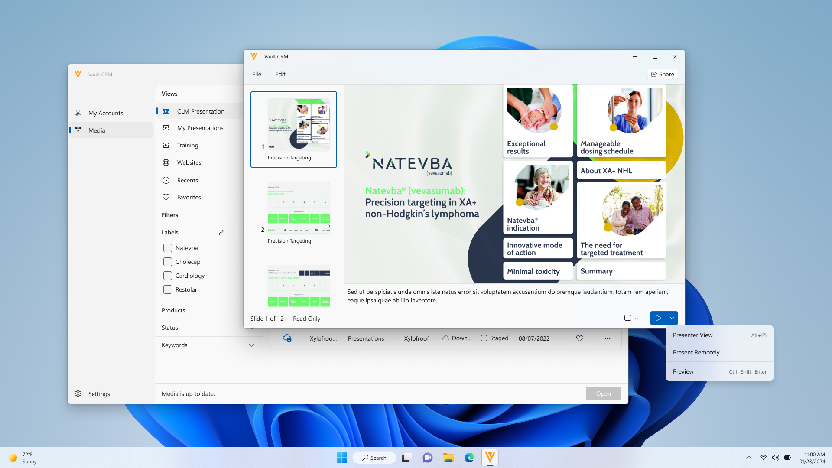Toggle the present options dropdown arrow
This screenshot has width=832, height=468.
point(672,318)
